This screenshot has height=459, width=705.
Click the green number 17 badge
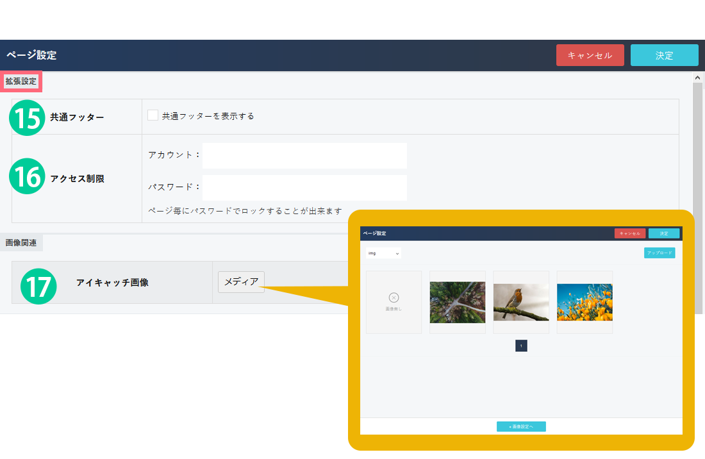38,287
